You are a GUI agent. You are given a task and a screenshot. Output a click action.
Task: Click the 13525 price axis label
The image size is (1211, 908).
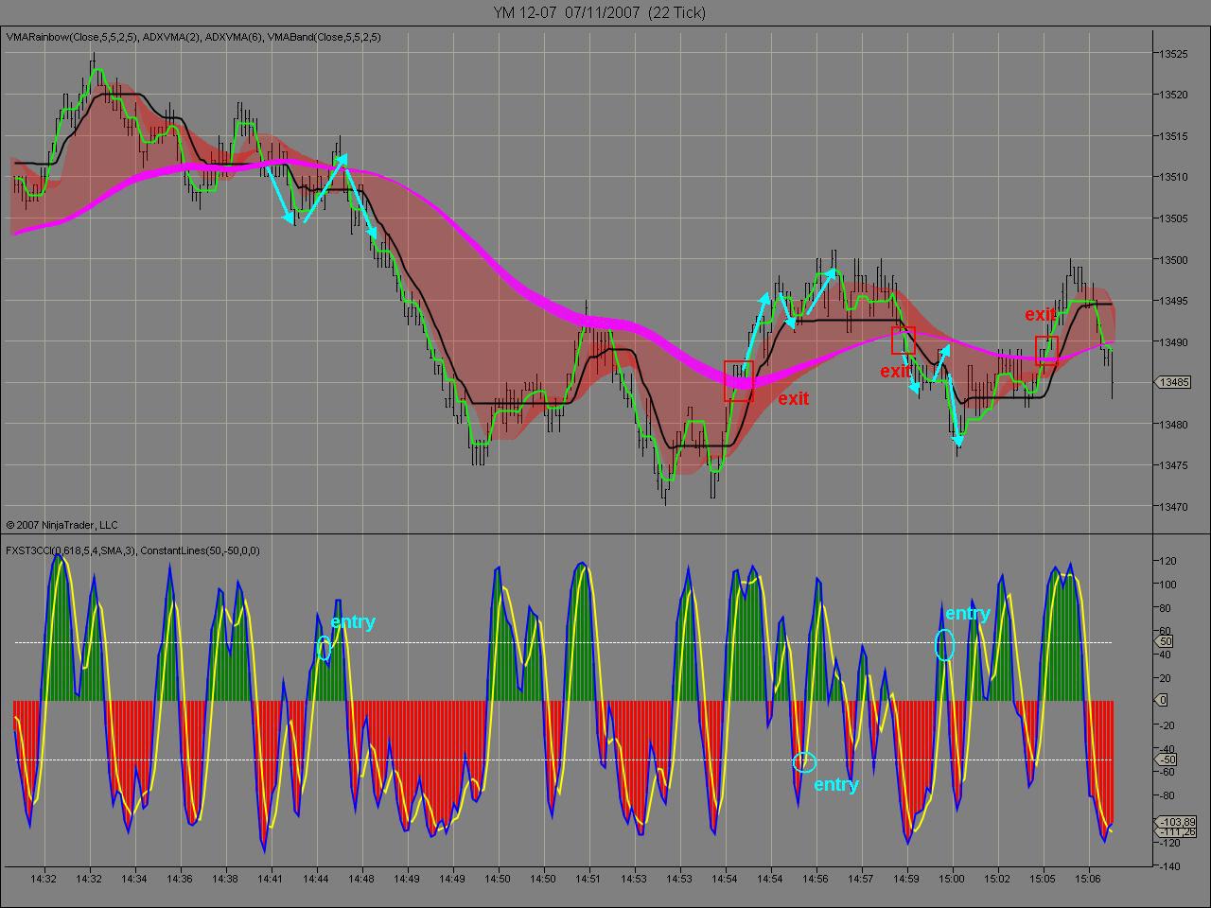[x=1175, y=54]
